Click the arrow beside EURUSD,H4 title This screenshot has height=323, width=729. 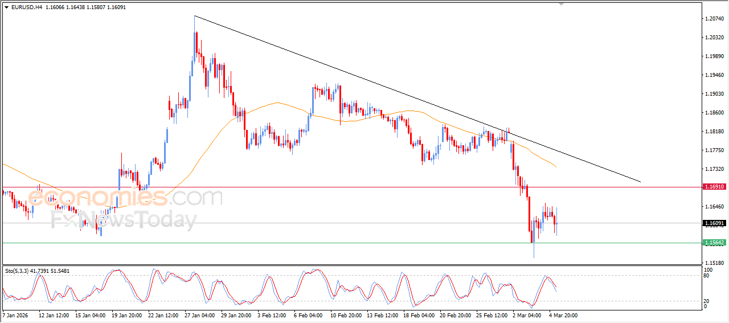click(7, 7)
